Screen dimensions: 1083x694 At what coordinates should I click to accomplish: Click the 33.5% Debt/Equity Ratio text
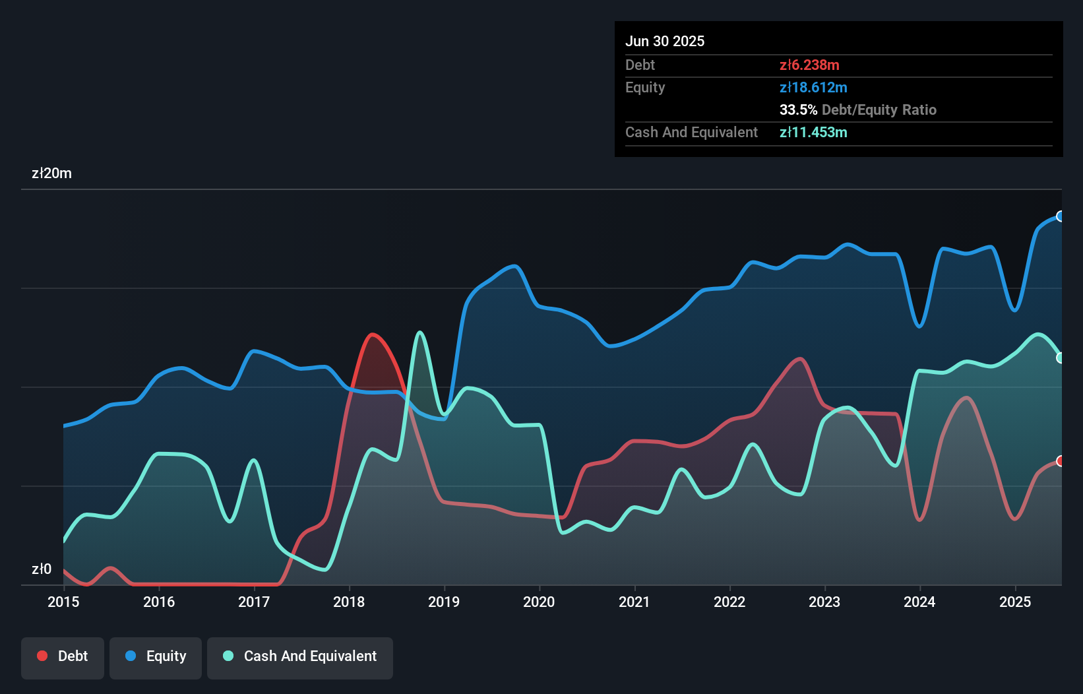[x=858, y=110]
